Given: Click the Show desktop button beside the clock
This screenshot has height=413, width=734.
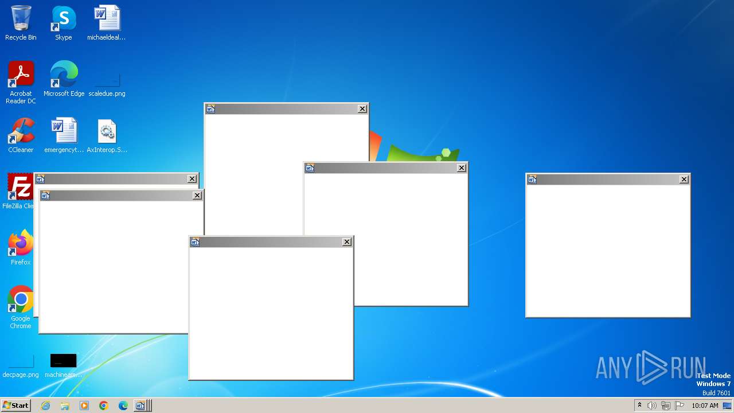Looking at the screenshot, I should pyautogui.click(x=728, y=406).
